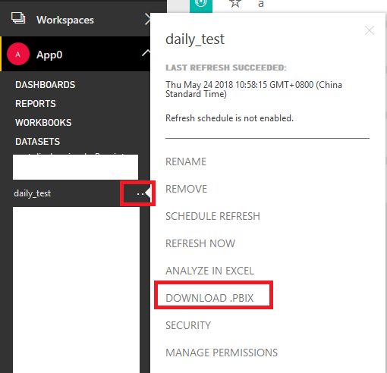Click 'Refresh schedule is not enabled.' text
The height and width of the screenshot is (373, 387).
click(229, 118)
